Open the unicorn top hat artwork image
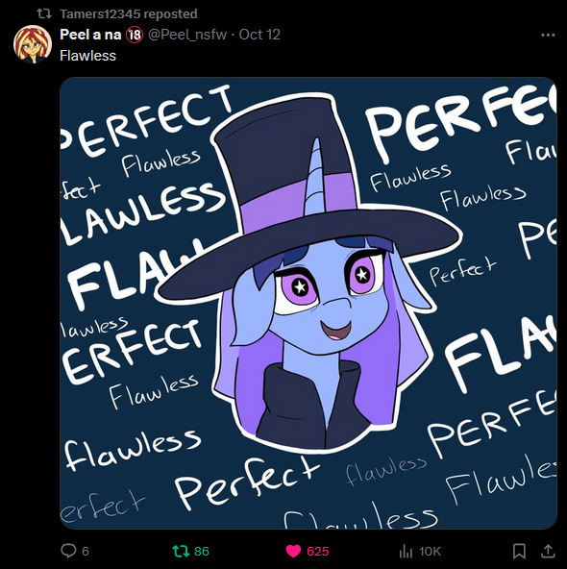The image size is (567, 569). click(308, 303)
